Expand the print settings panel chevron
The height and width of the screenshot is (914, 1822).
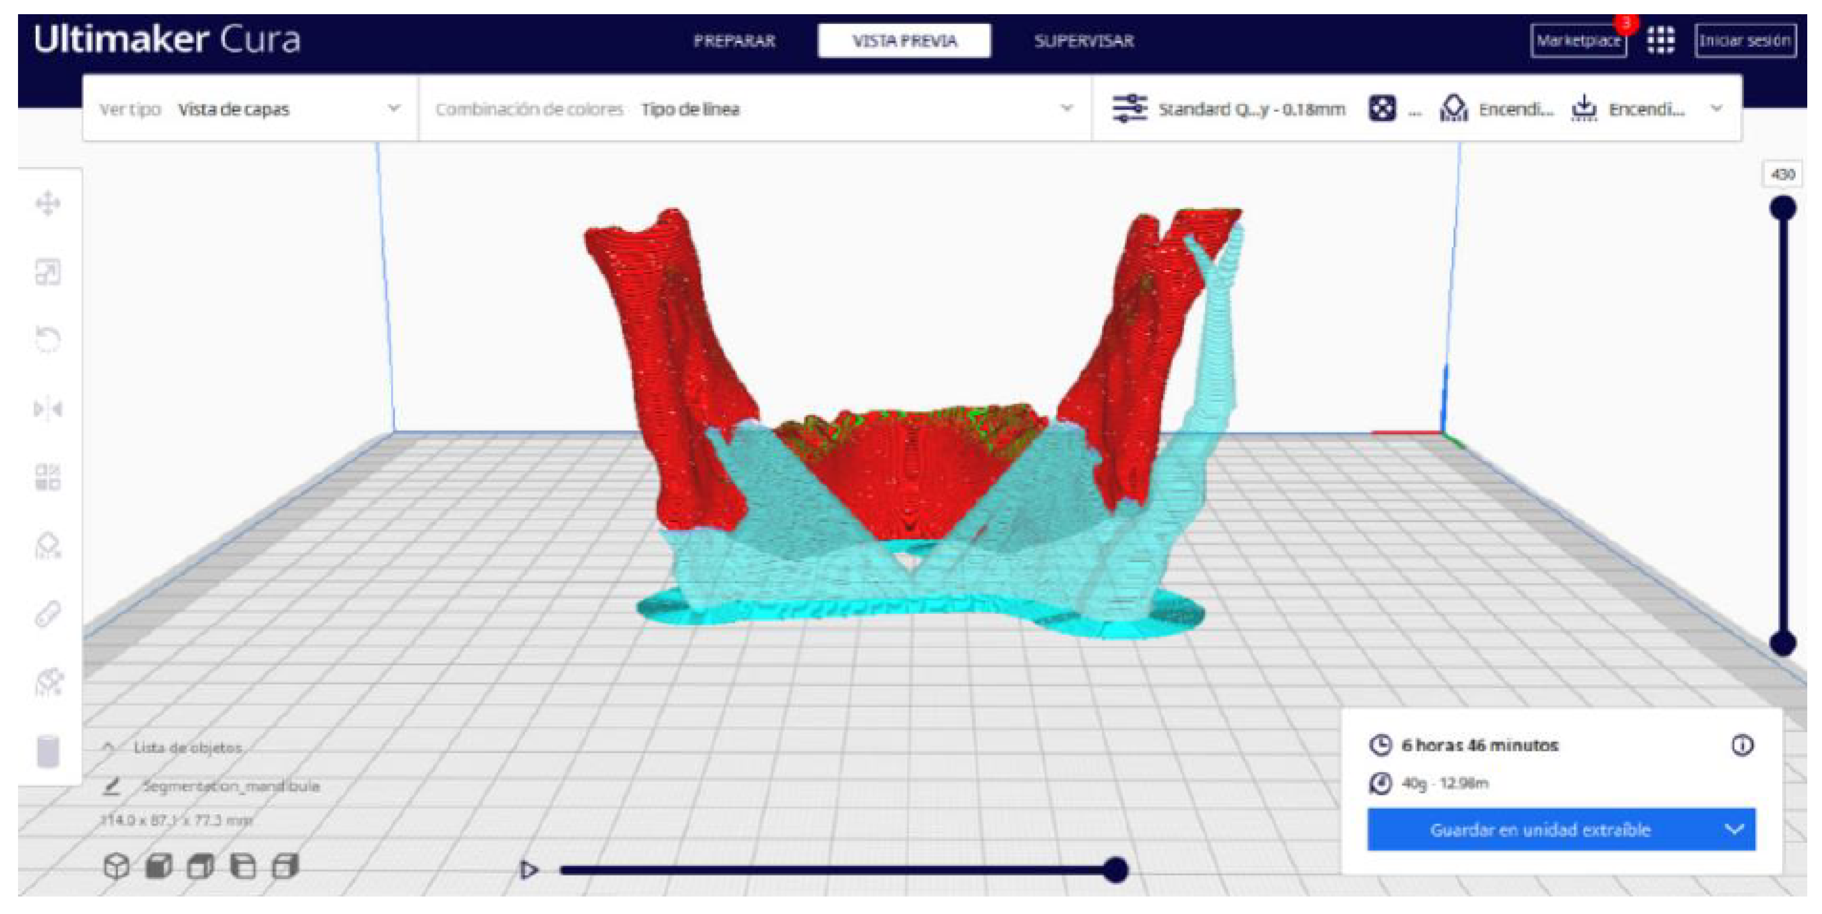pos(1717,109)
